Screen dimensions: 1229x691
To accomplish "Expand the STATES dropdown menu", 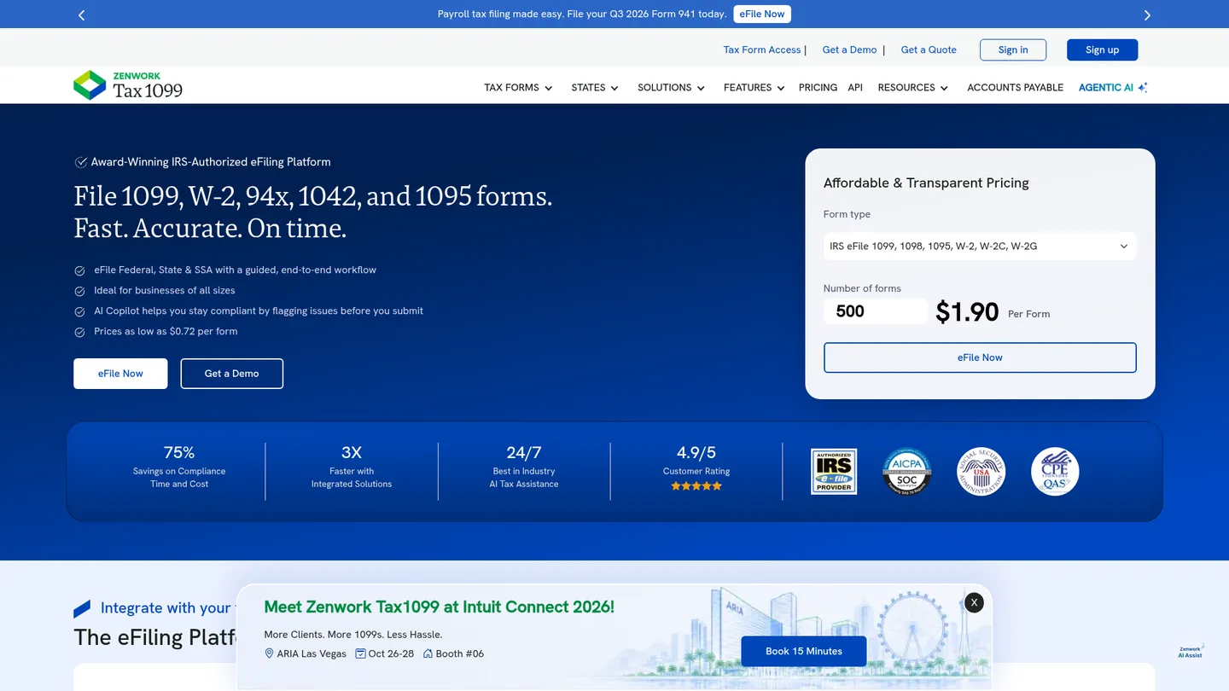I will pyautogui.click(x=595, y=88).
